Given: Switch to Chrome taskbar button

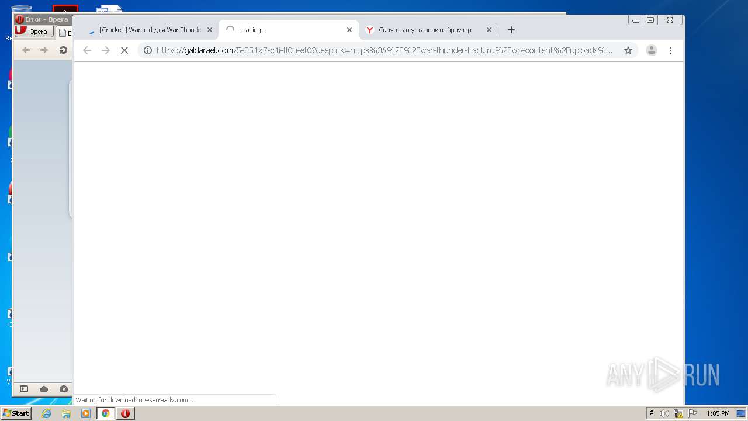Looking at the screenshot, I should pyautogui.click(x=106, y=413).
